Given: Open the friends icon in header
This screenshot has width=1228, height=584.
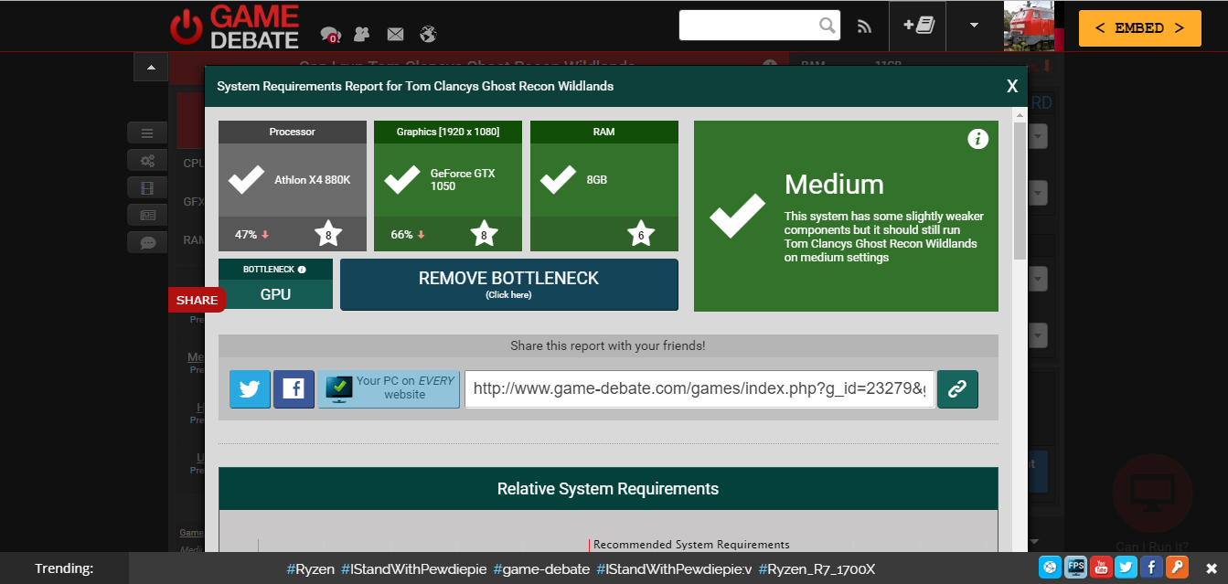Looking at the screenshot, I should (362, 34).
